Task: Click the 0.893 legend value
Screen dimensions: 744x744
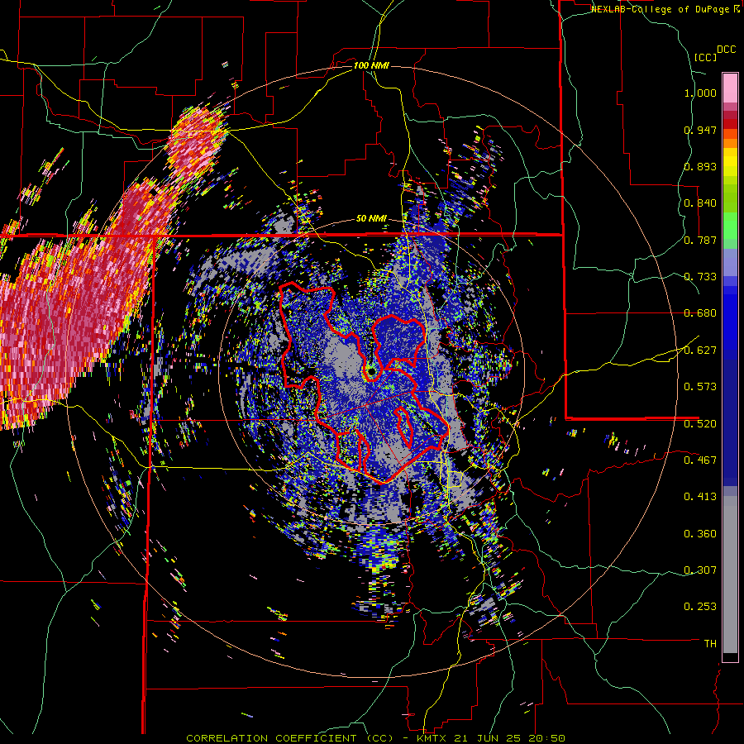Action: [700, 166]
